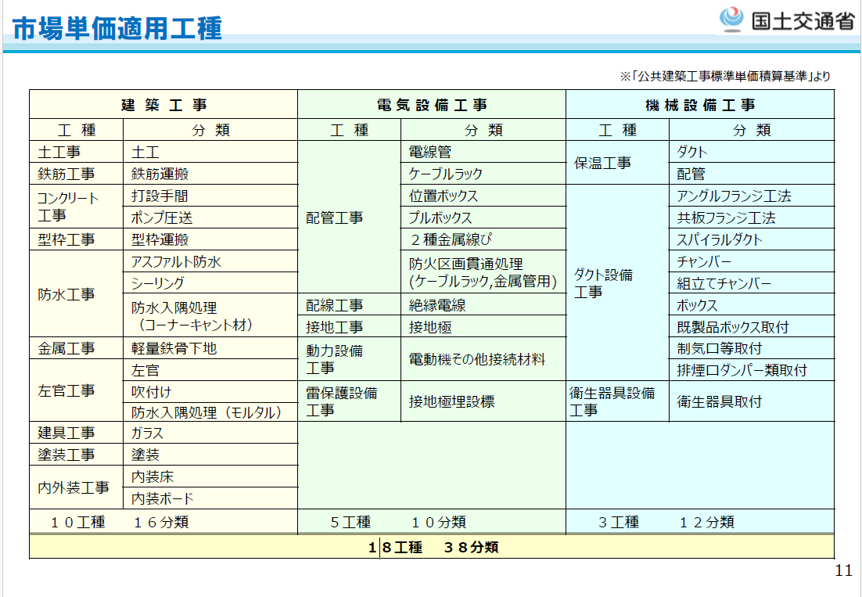Click the 鉄筋工事 cell
The width and height of the screenshot is (862, 597).
click(x=77, y=174)
